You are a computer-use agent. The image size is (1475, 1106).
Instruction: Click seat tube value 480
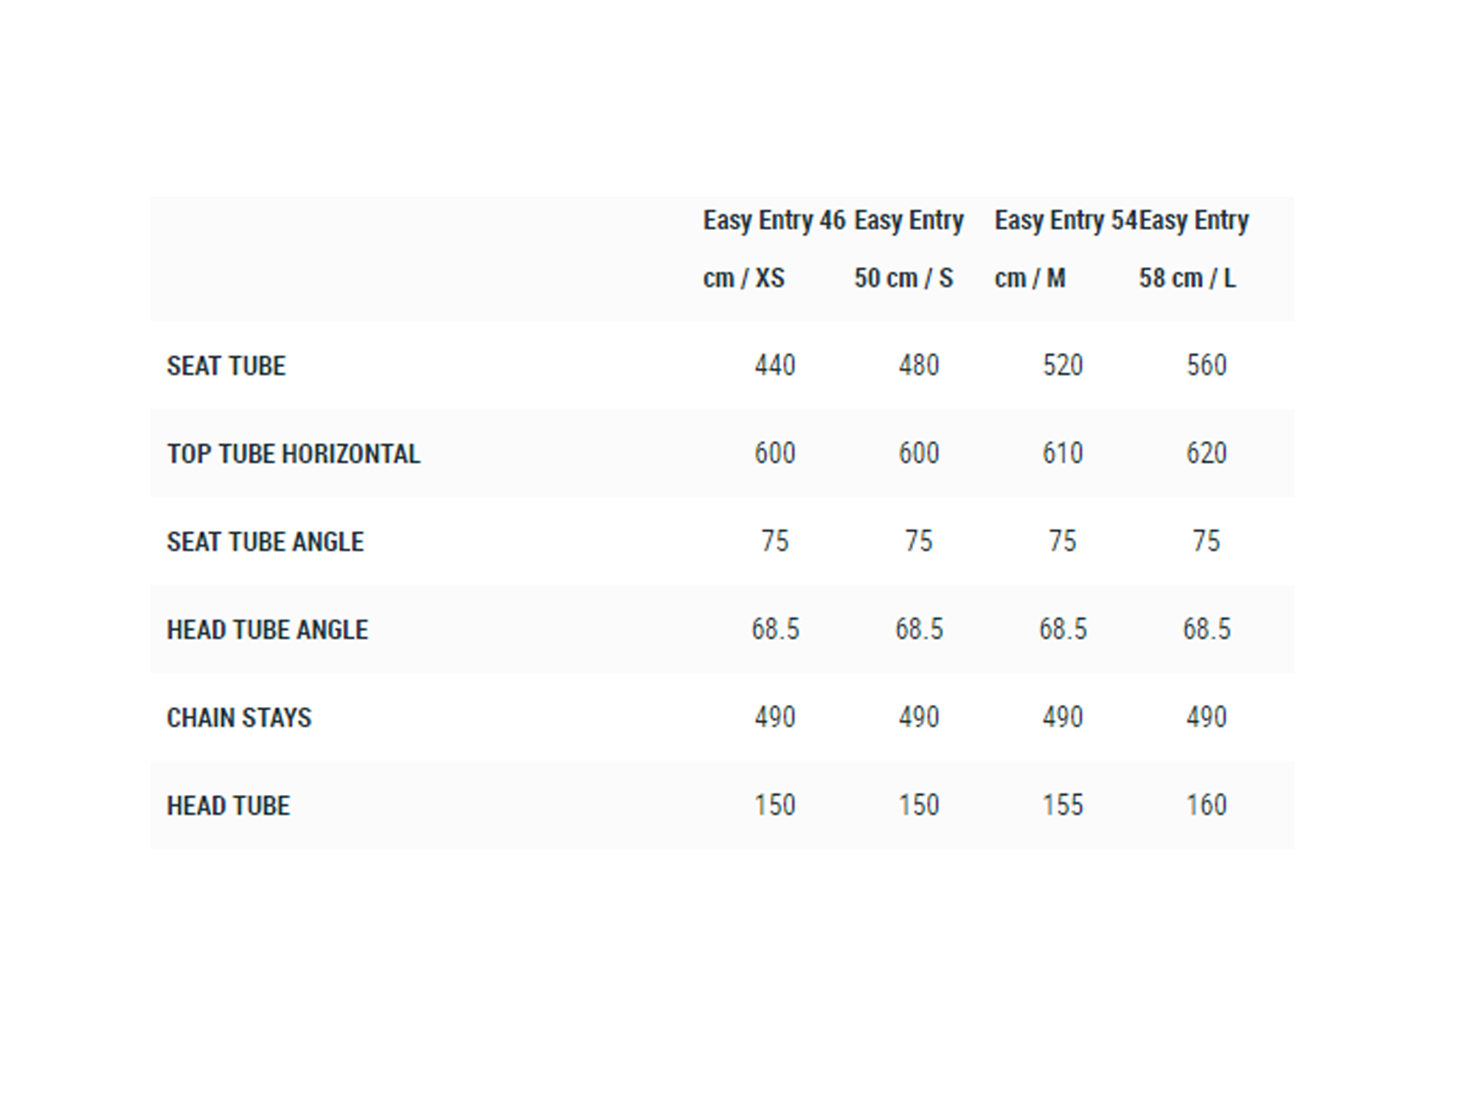point(919,365)
